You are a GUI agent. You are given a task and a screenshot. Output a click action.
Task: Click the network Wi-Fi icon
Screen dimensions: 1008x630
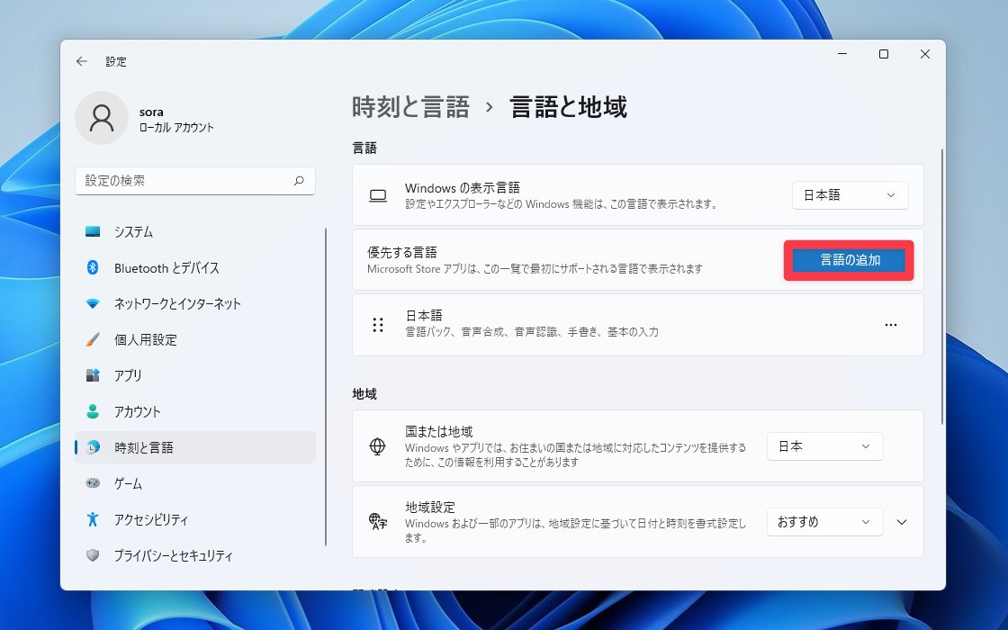(93, 303)
